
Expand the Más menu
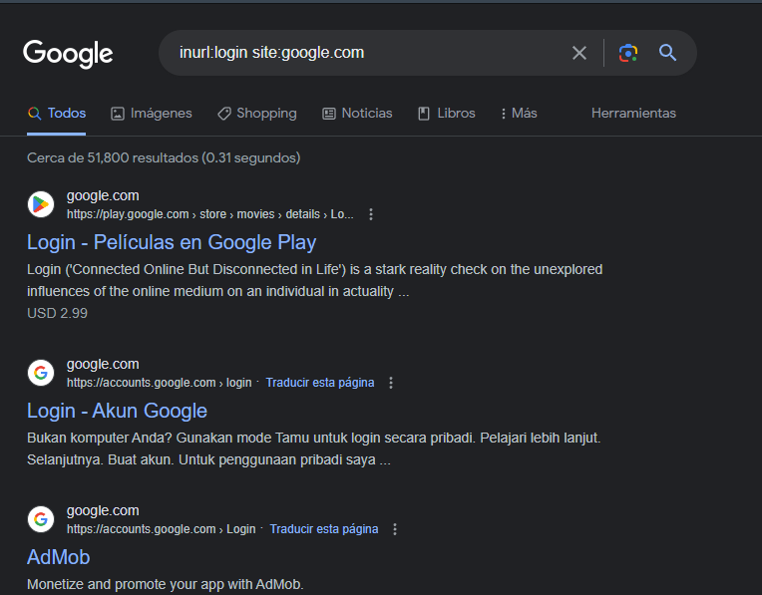click(519, 114)
